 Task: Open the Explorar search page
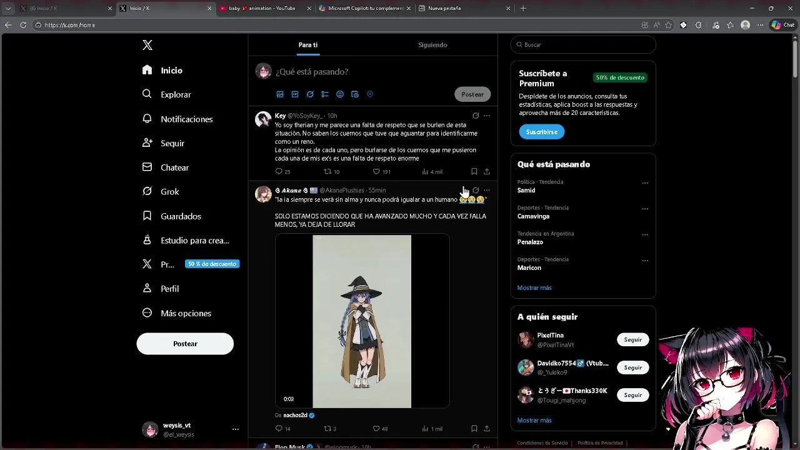[167, 94]
